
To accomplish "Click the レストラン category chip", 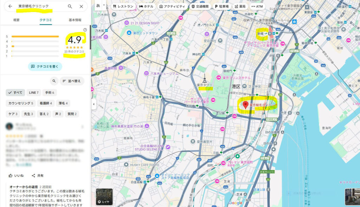I will [123, 6].
